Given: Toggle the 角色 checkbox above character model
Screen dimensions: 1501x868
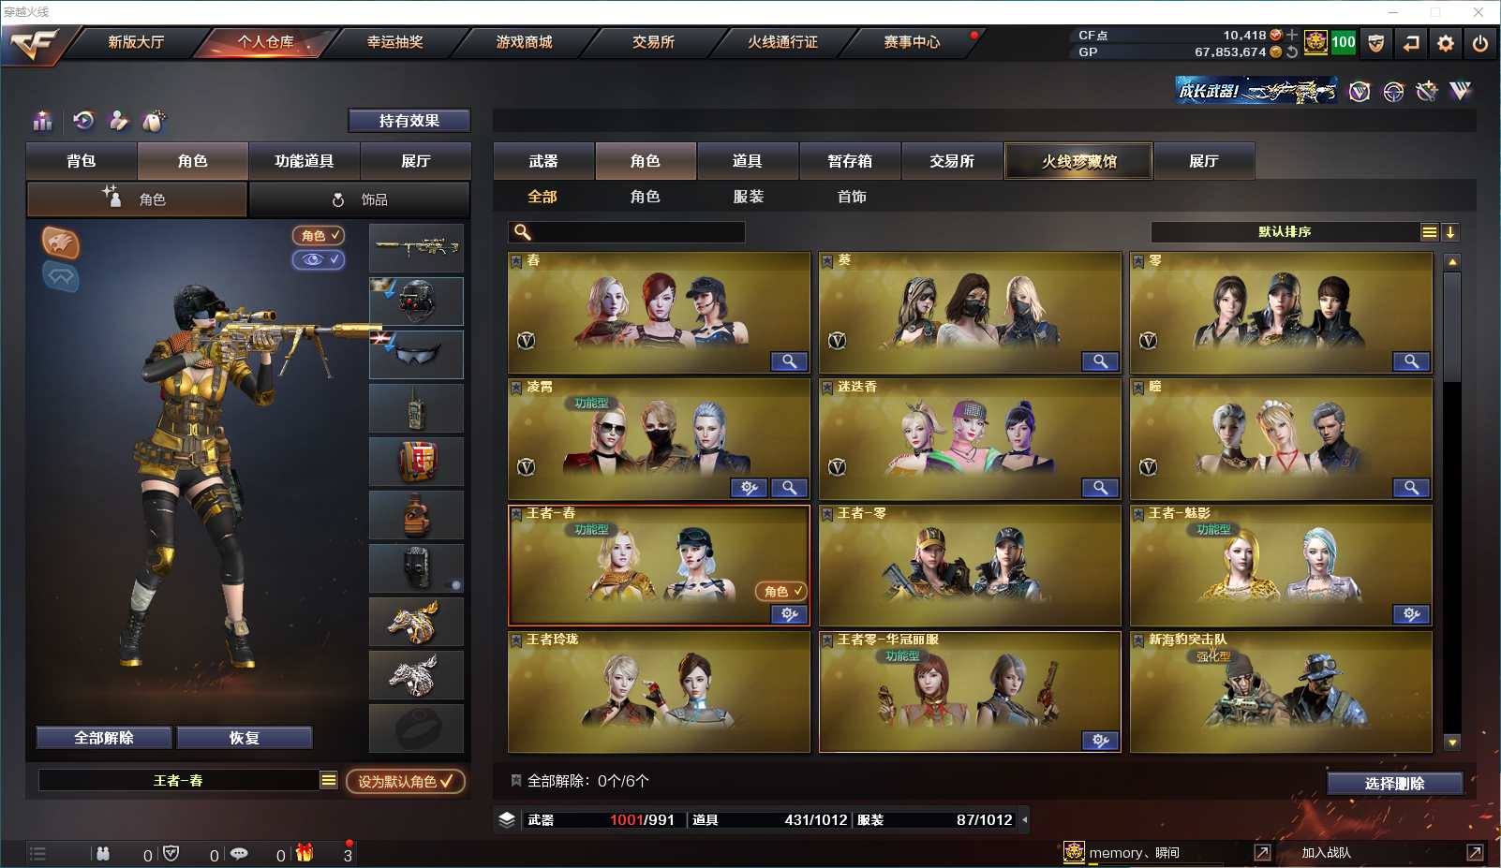Looking at the screenshot, I should (319, 235).
